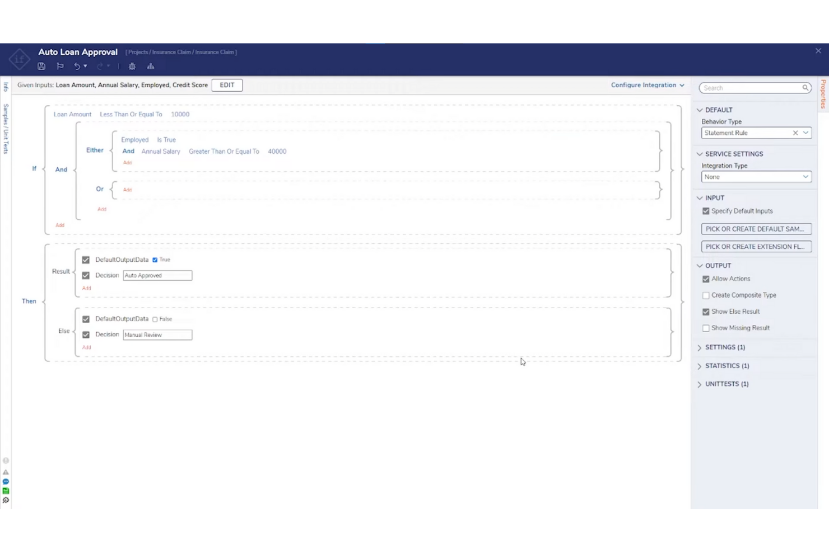This screenshot has height=552, width=829.
Task: Open the settings gear at bottom left
Action: point(6,501)
